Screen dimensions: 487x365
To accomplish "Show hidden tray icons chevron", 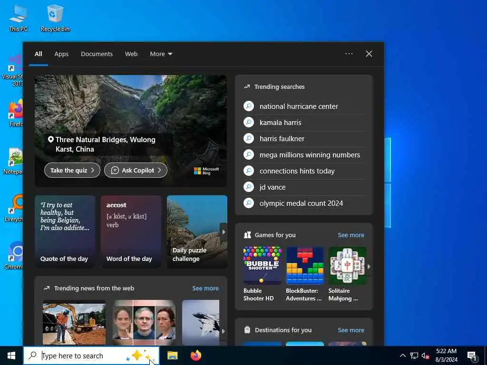I will point(402,355).
